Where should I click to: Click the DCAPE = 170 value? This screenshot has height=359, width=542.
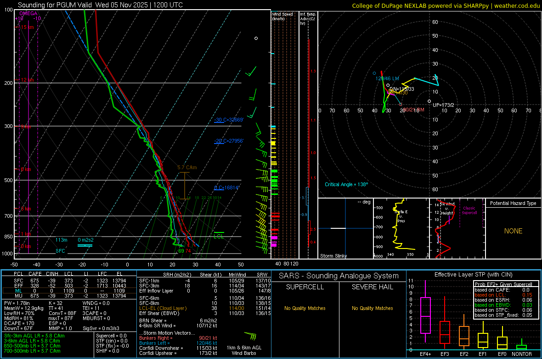(19, 323)
